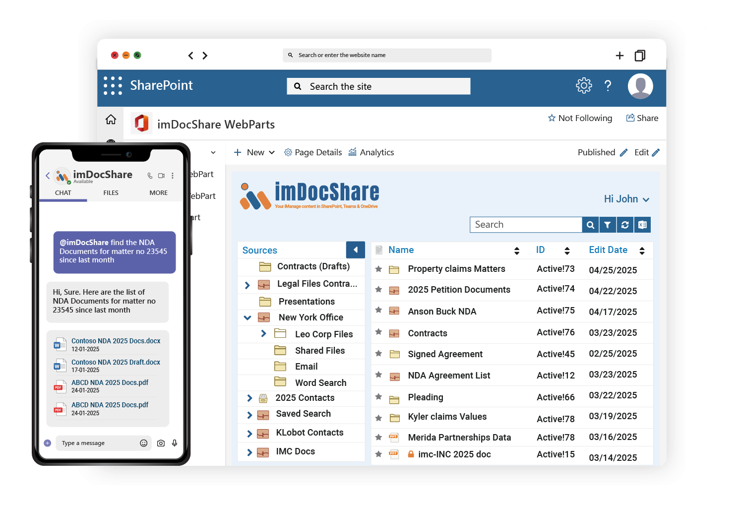Star the Pleading row

pos(378,396)
